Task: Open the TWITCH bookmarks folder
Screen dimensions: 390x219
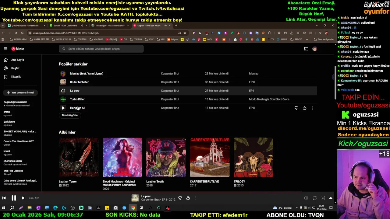Action: 136,39
